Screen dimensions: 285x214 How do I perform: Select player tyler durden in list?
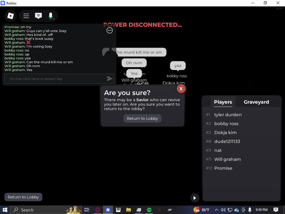pyautogui.click(x=228, y=115)
